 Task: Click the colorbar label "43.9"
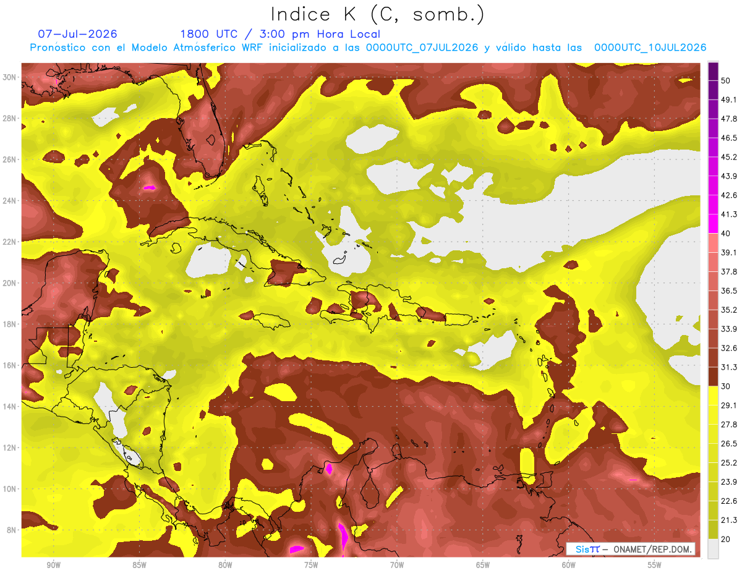pyautogui.click(x=729, y=176)
